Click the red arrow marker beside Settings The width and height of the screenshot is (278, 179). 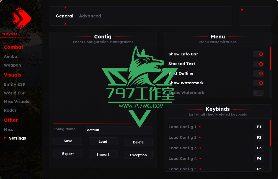[5, 138]
